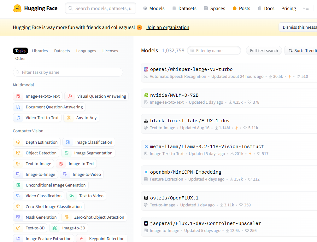This screenshot has height=242, width=317.
Task: Click the Text-to-Image task icon
Action: click(18, 164)
